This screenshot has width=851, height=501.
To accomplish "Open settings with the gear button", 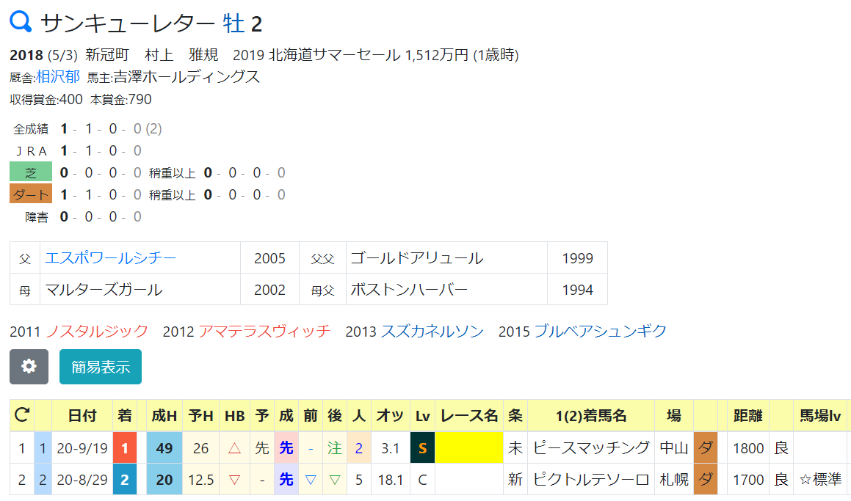I will (x=29, y=367).
